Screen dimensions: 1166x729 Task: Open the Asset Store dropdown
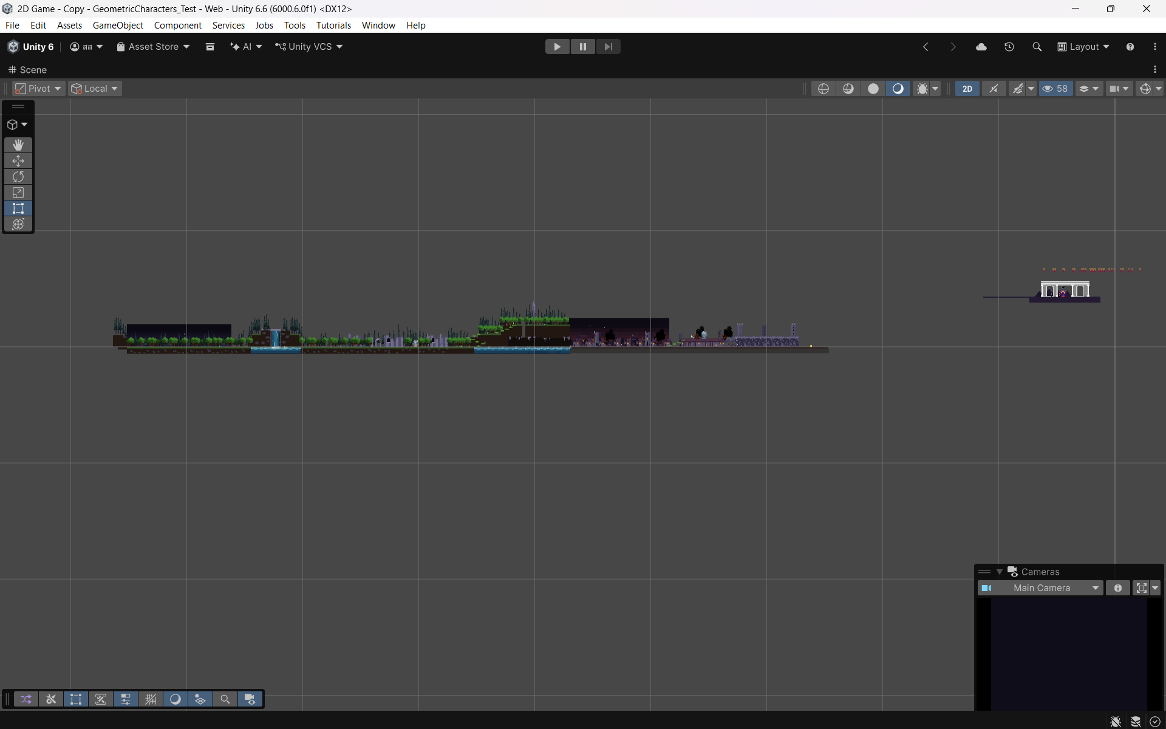click(x=153, y=47)
